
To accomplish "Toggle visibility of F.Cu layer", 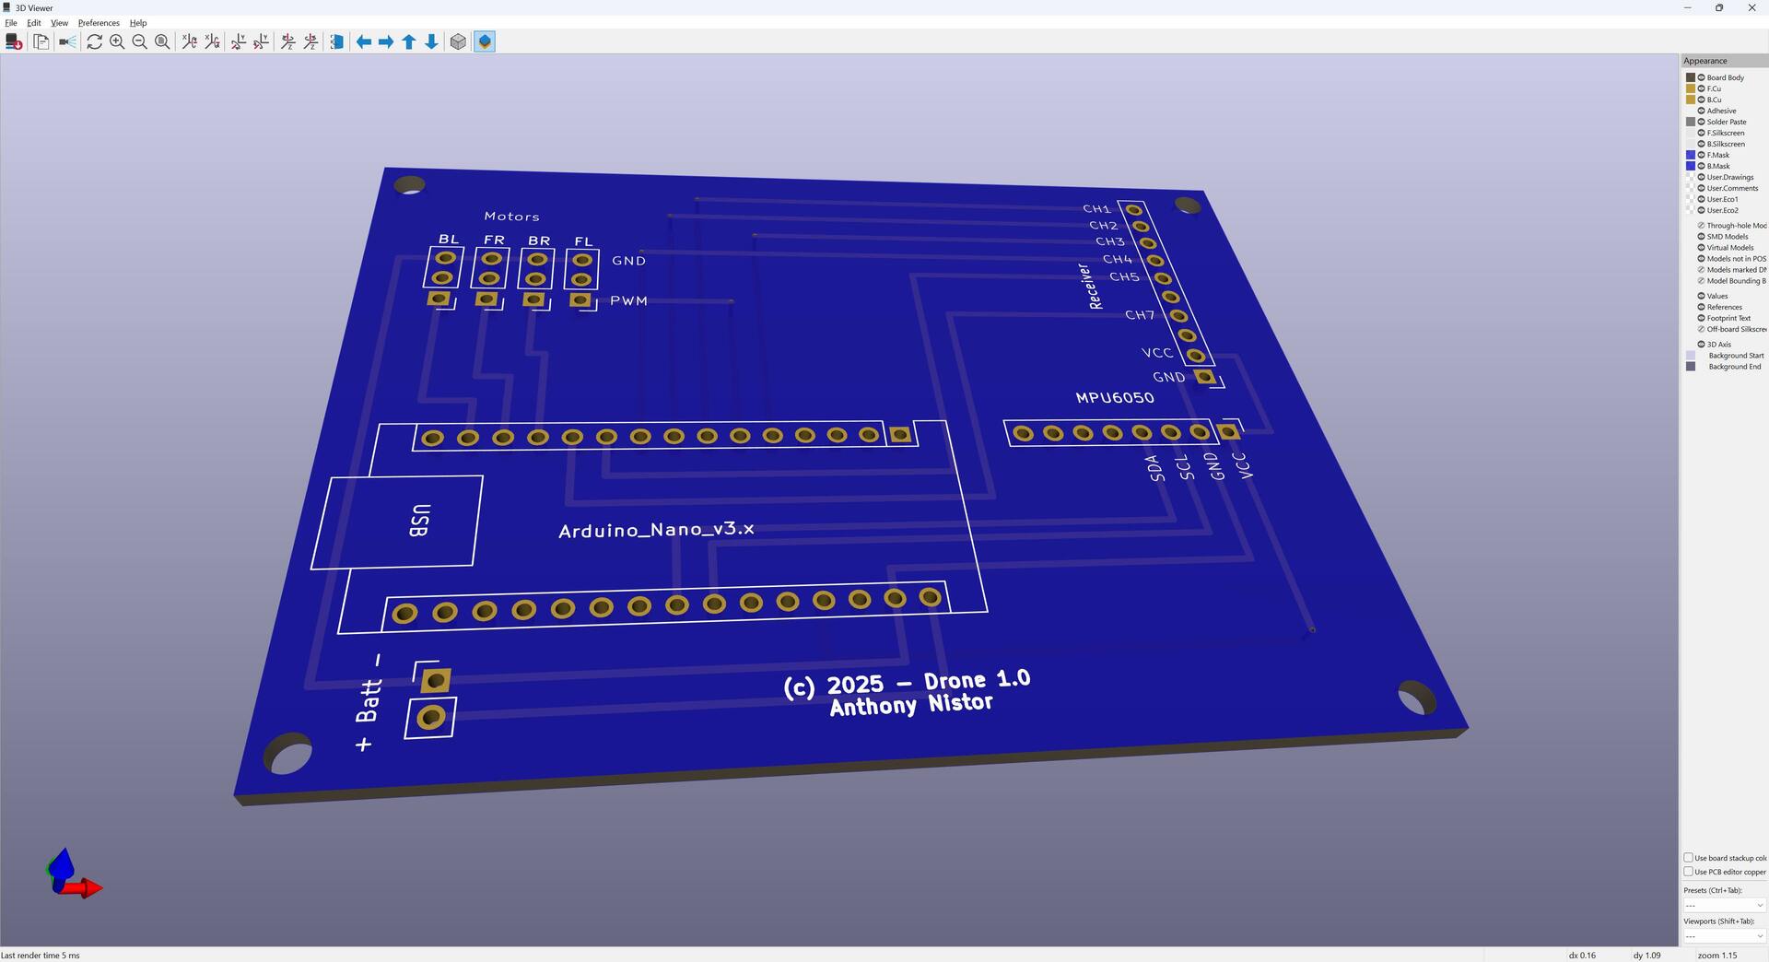I will pos(1701,88).
